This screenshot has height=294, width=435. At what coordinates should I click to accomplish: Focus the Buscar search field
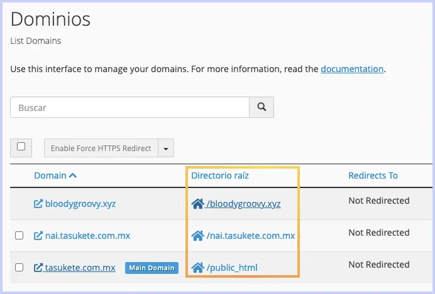pyautogui.click(x=130, y=107)
